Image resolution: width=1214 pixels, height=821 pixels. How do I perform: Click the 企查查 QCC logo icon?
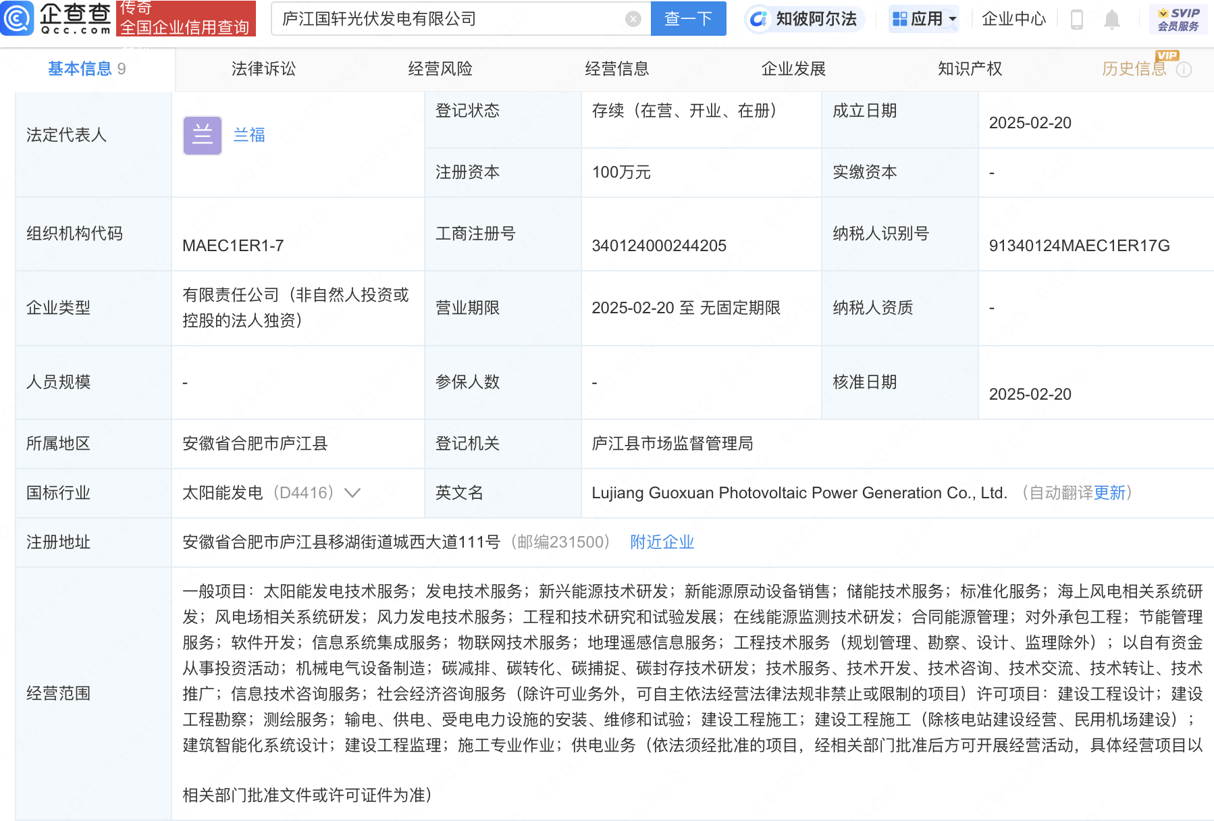(x=18, y=19)
